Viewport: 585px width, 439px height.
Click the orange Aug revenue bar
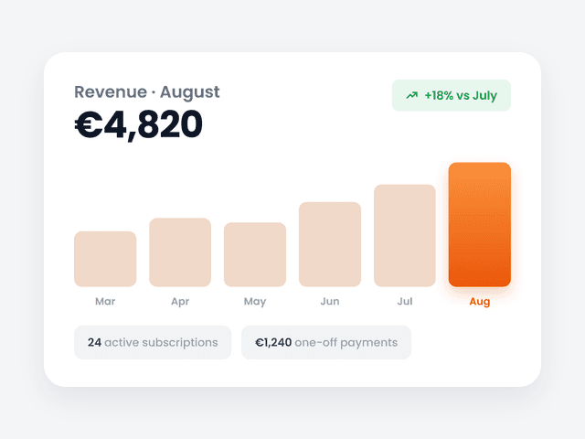coord(479,225)
